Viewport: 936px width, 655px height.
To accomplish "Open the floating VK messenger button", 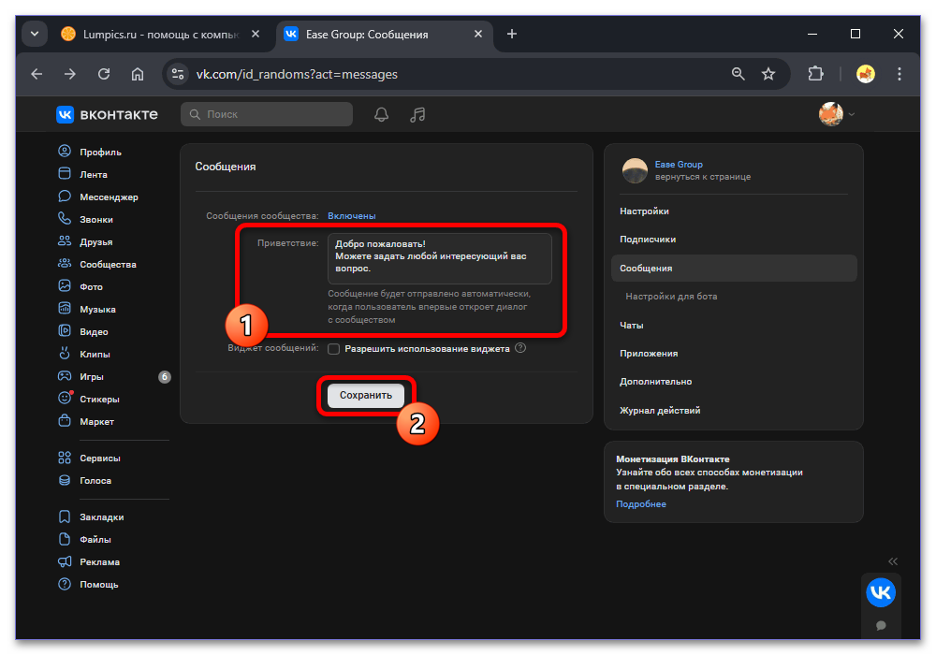I will pyautogui.click(x=881, y=592).
